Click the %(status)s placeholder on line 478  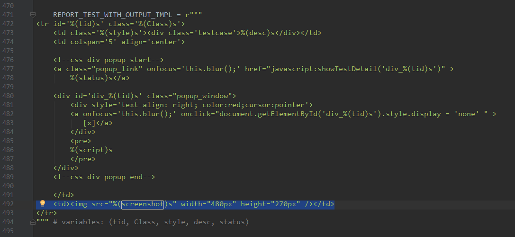coord(91,78)
